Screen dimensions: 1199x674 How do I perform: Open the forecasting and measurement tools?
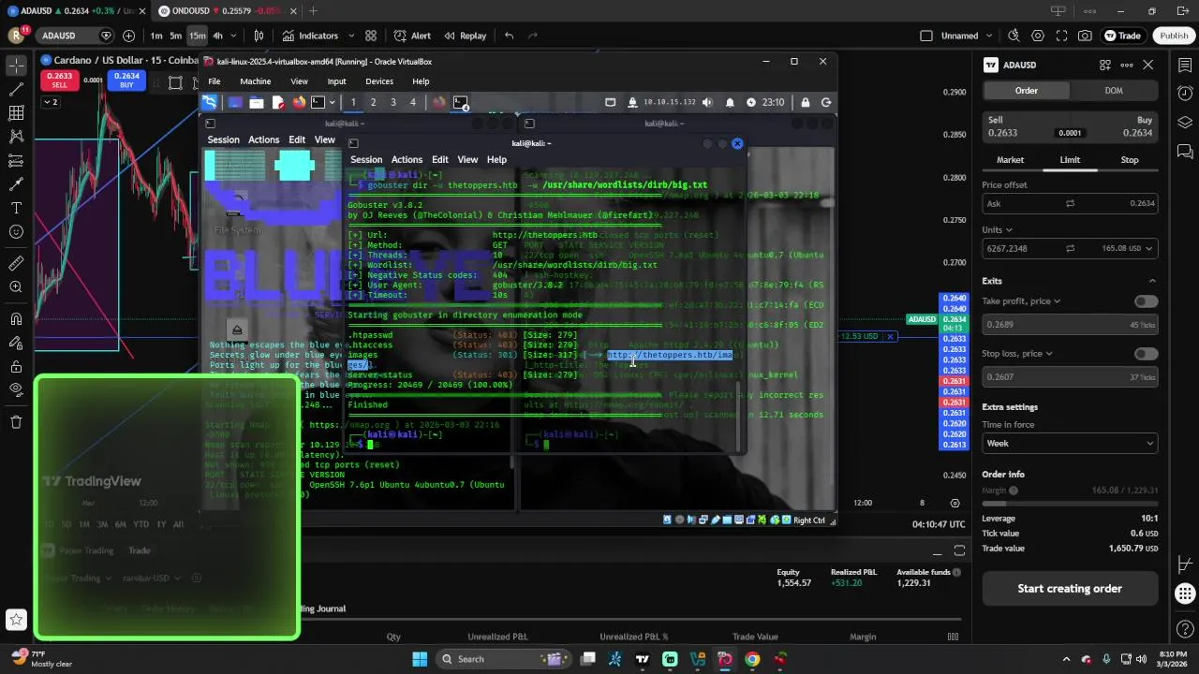tap(16, 160)
